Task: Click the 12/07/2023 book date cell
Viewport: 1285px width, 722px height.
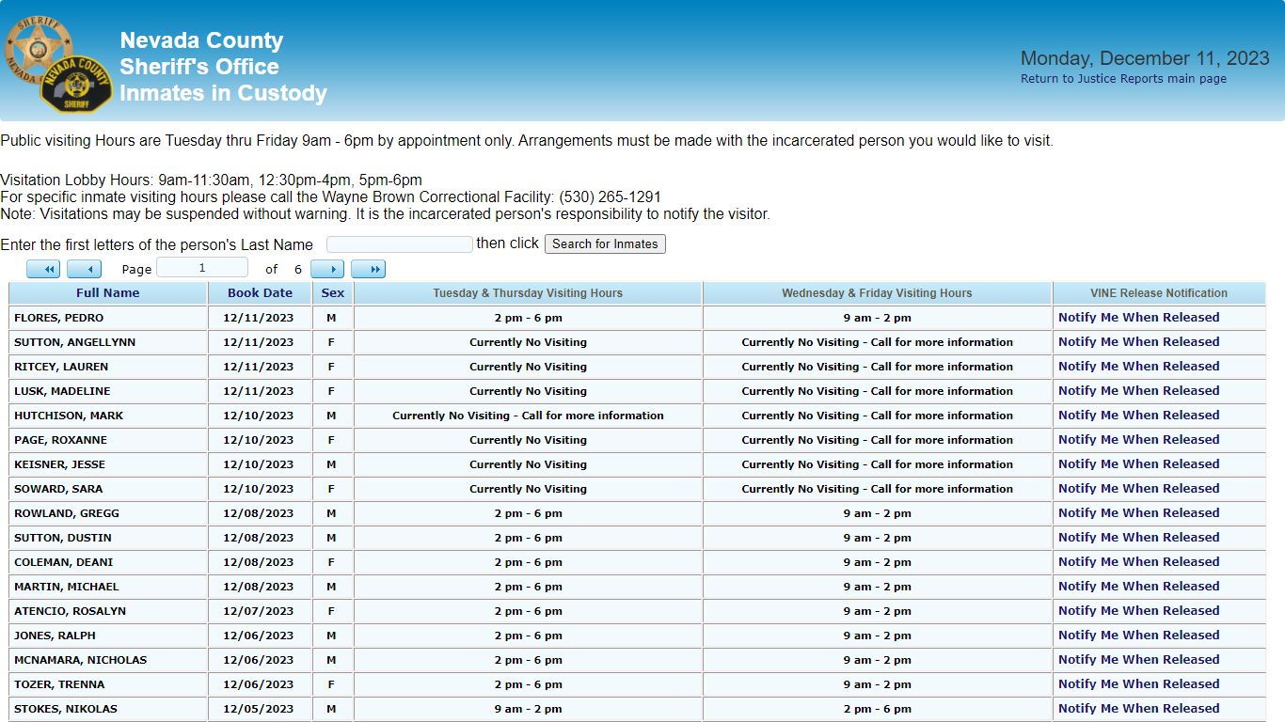Action: point(258,611)
